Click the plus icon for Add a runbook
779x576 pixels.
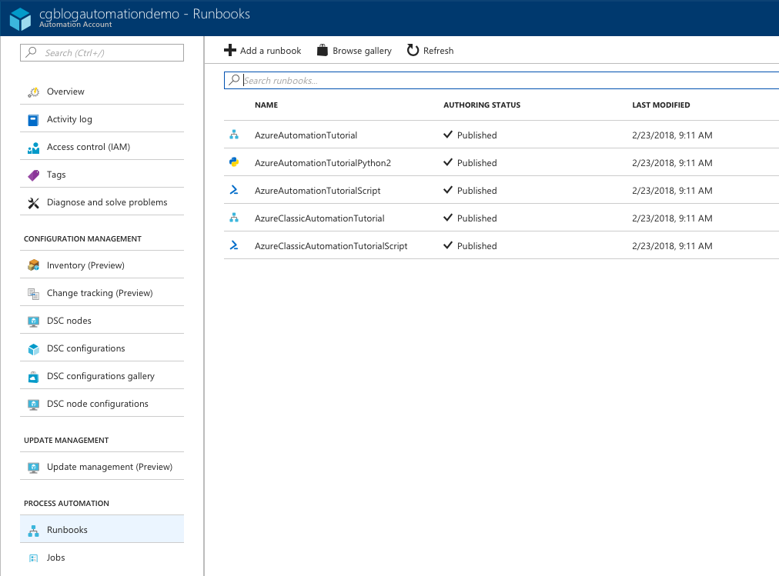pos(230,50)
